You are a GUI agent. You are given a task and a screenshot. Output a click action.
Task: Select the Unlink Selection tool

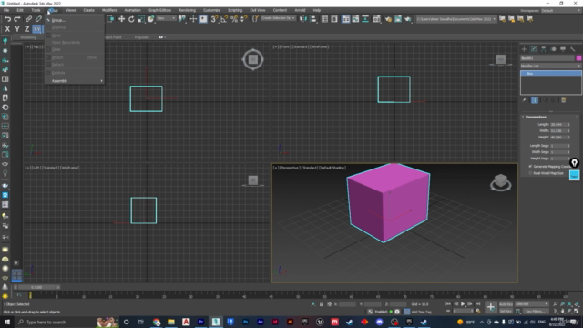(x=38, y=19)
